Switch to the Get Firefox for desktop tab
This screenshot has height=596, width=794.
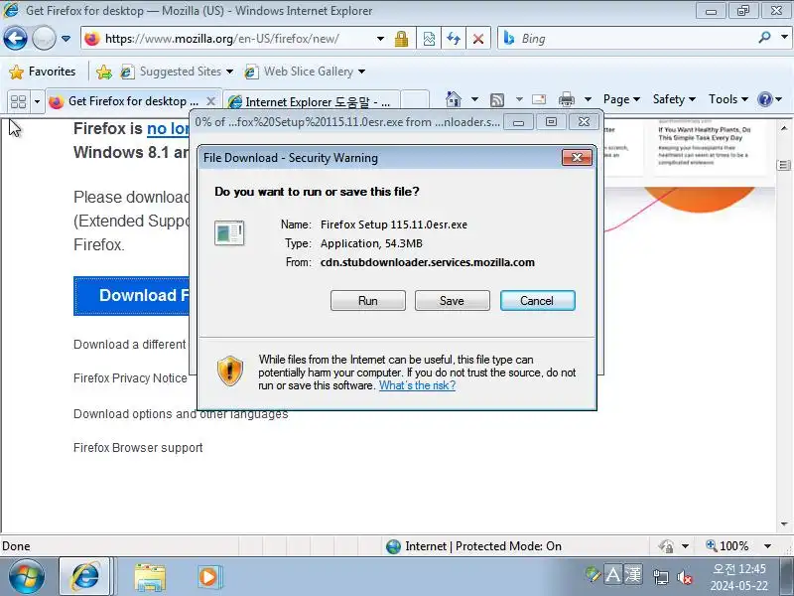tap(134, 101)
